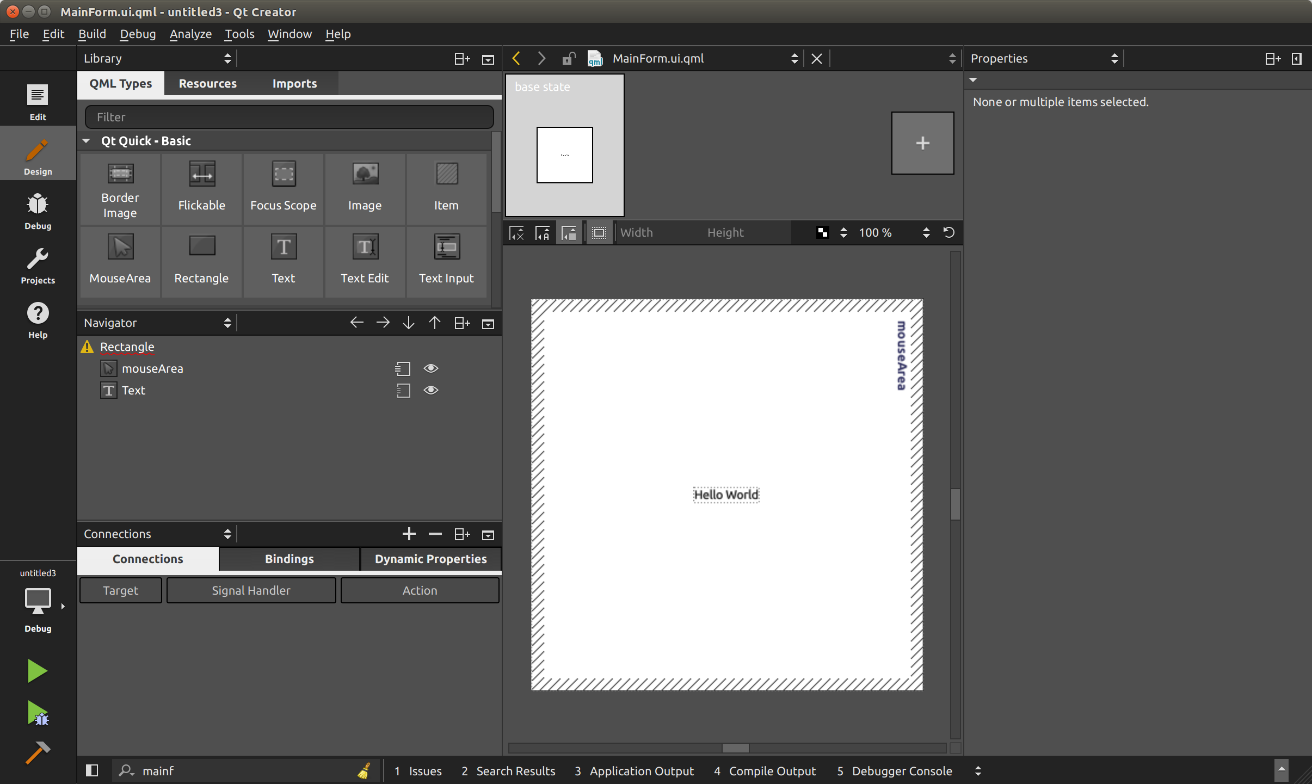Switch to Edit mode in sidebar
1312x784 pixels.
pyautogui.click(x=38, y=101)
